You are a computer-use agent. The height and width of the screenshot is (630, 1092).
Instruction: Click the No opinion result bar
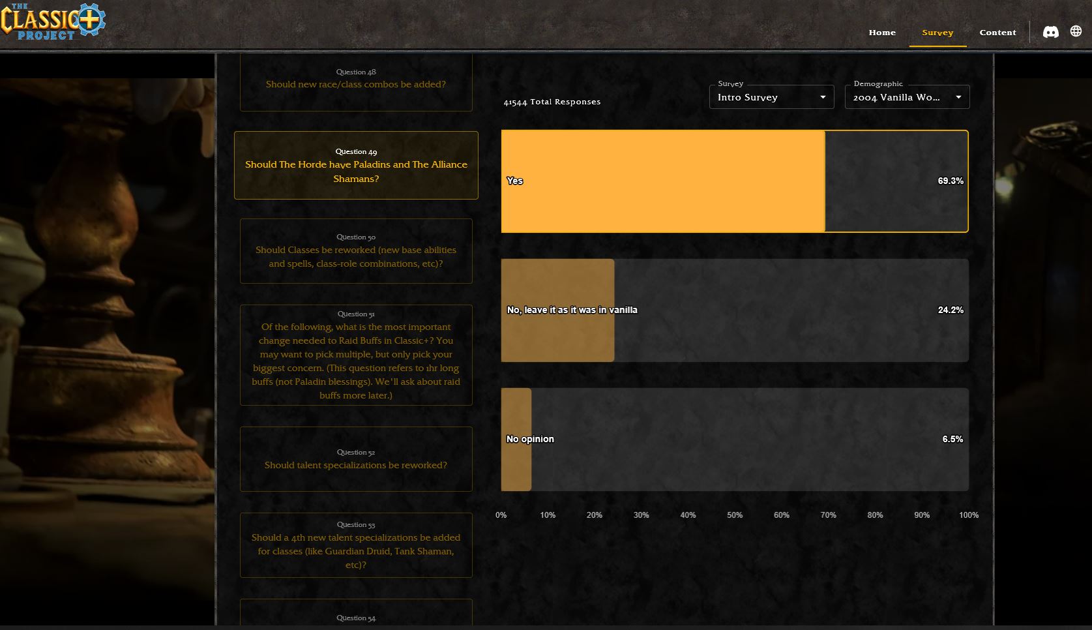tap(735, 440)
